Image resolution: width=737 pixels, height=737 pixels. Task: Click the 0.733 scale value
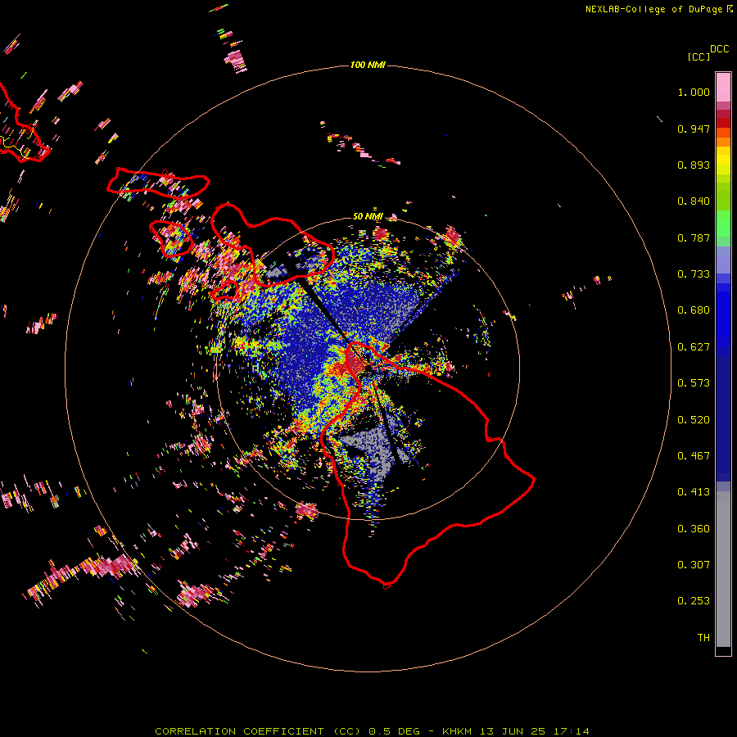694,274
